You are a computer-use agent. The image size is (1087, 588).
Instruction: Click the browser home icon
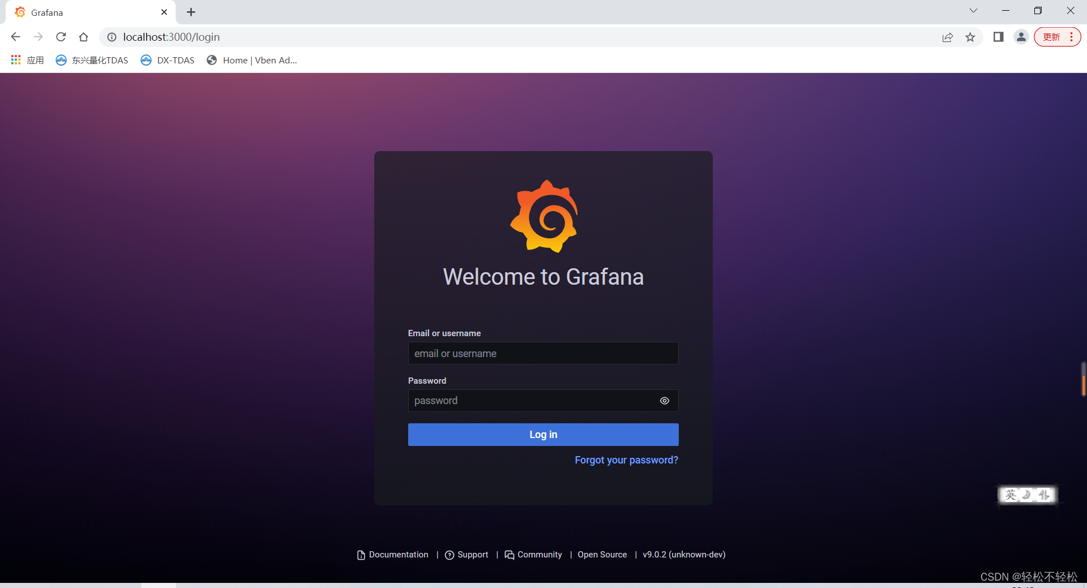coord(83,37)
